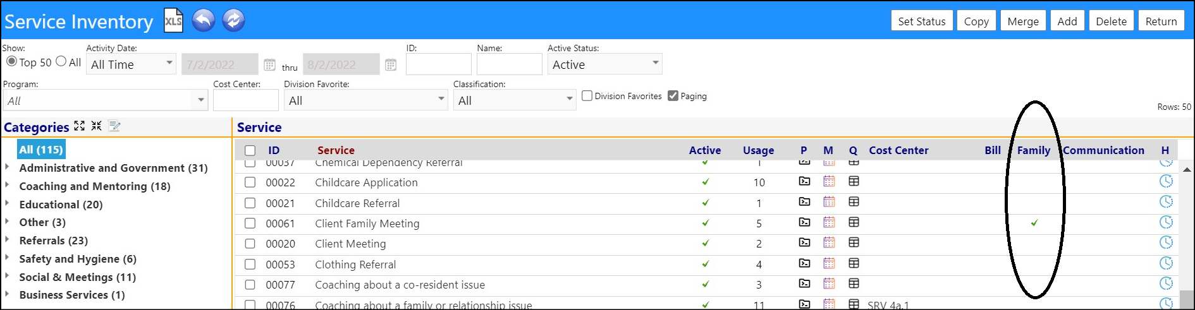Screen dimensions: 1195x310
Task: Open Q grid icon for Client Family Meeting
Action: tap(854, 222)
